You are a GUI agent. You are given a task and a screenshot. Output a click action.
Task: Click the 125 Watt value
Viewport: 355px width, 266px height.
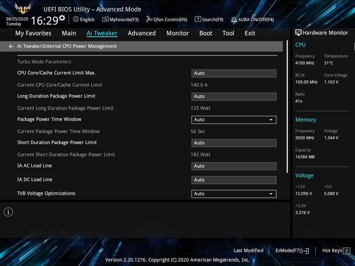200,108
